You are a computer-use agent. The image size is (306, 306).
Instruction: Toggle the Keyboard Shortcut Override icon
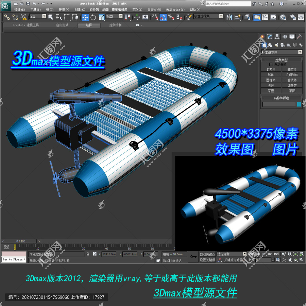click(145, 17)
